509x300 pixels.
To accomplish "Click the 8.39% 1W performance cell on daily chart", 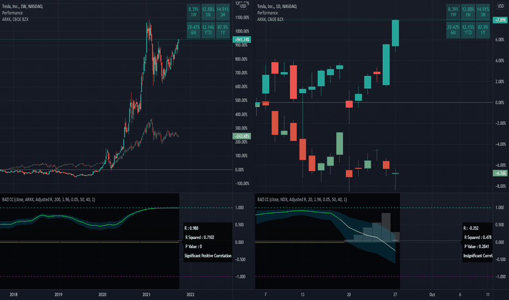I will [x=453, y=12].
